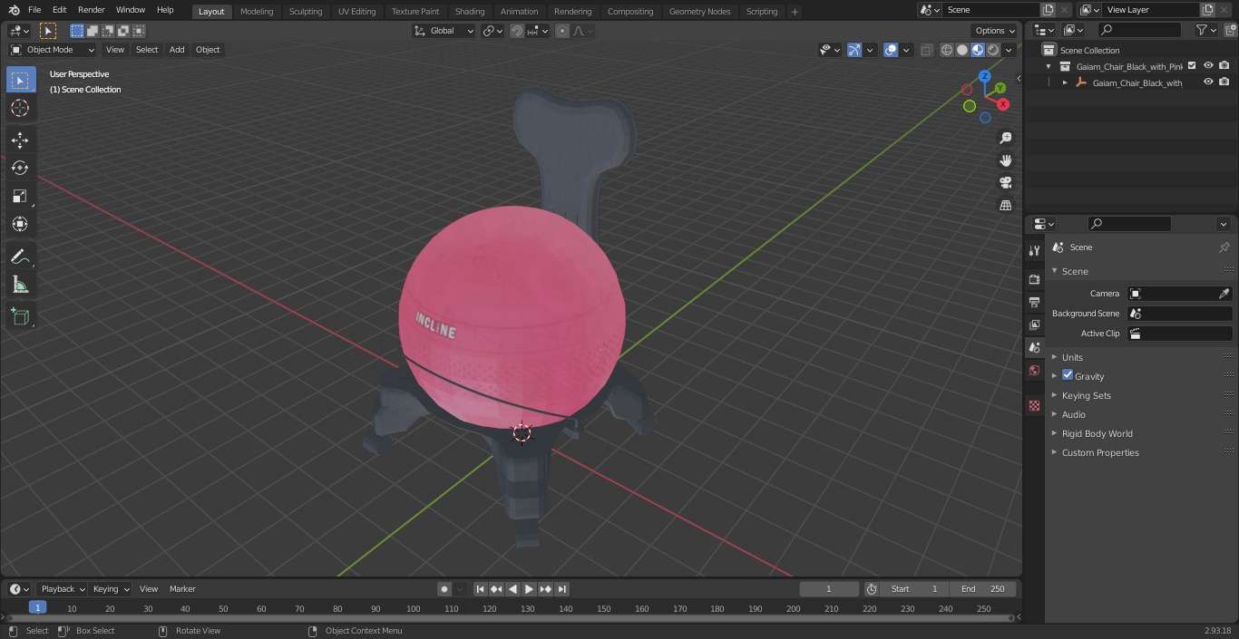Image resolution: width=1239 pixels, height=639 pixels.
Task: Open the Render menu
Action: 91,10
